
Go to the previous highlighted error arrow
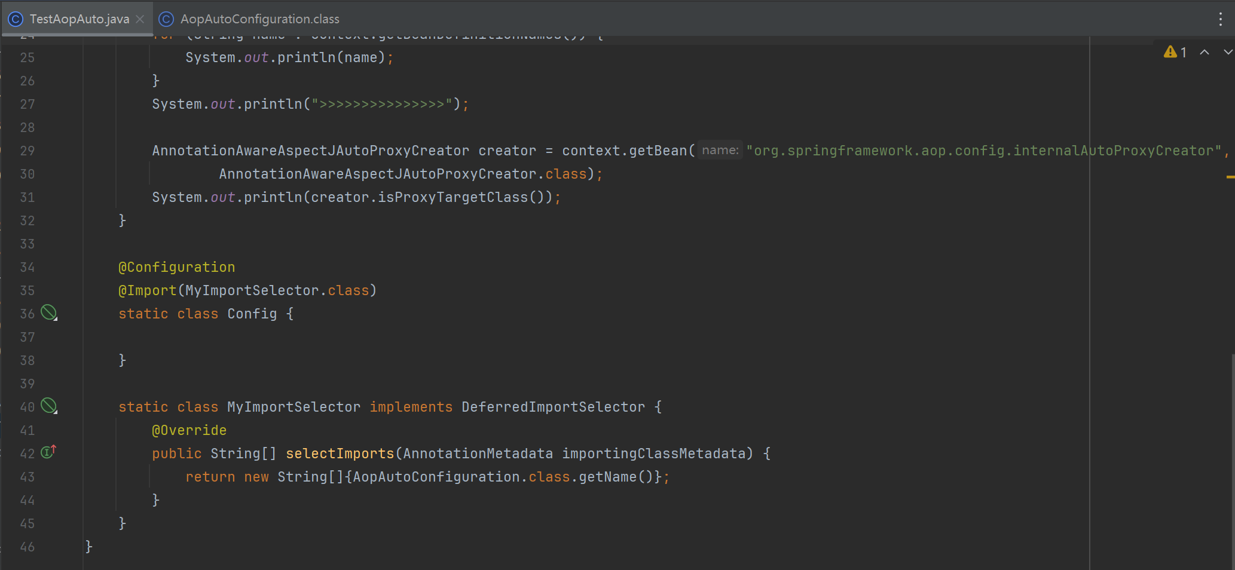(1205, 52)
